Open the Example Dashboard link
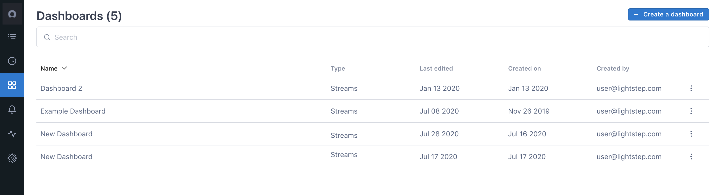720x195 pixels. 73,111
